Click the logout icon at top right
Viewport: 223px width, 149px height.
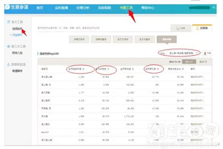[214, 7]
